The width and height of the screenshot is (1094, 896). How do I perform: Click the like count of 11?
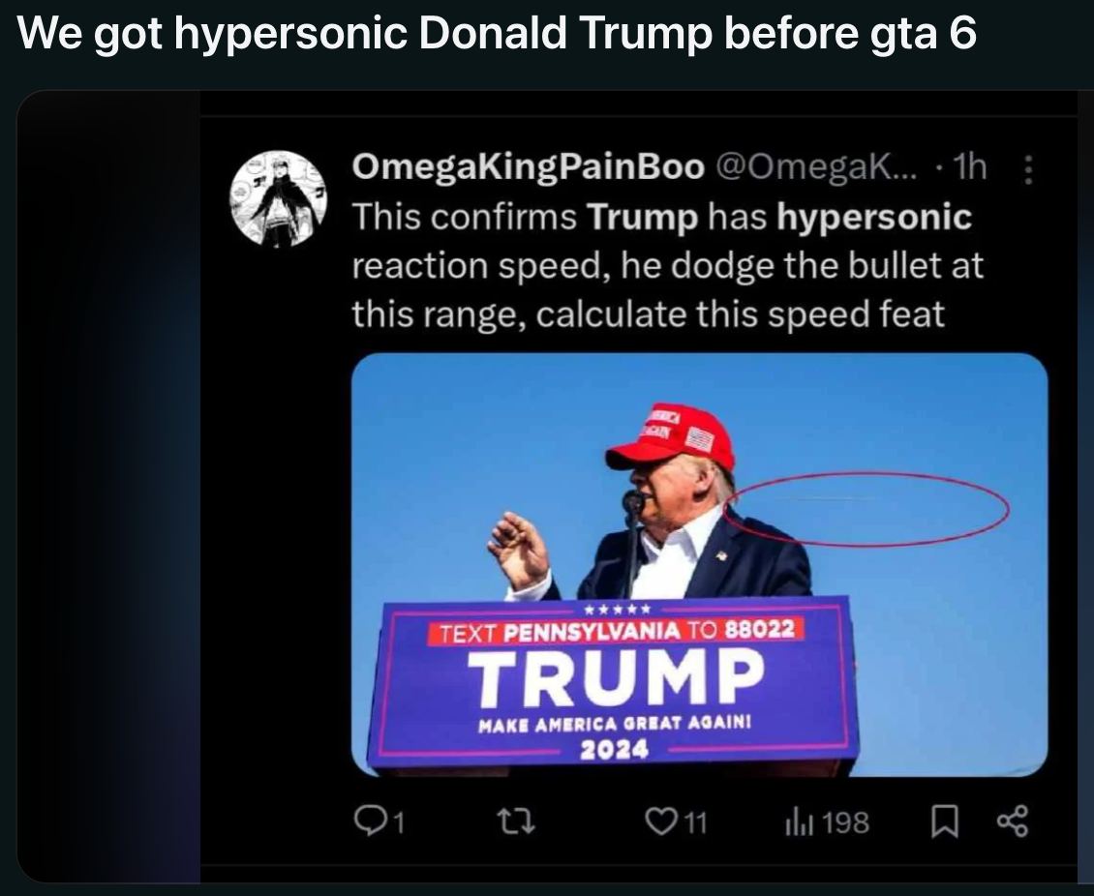(x=693, y=823)
